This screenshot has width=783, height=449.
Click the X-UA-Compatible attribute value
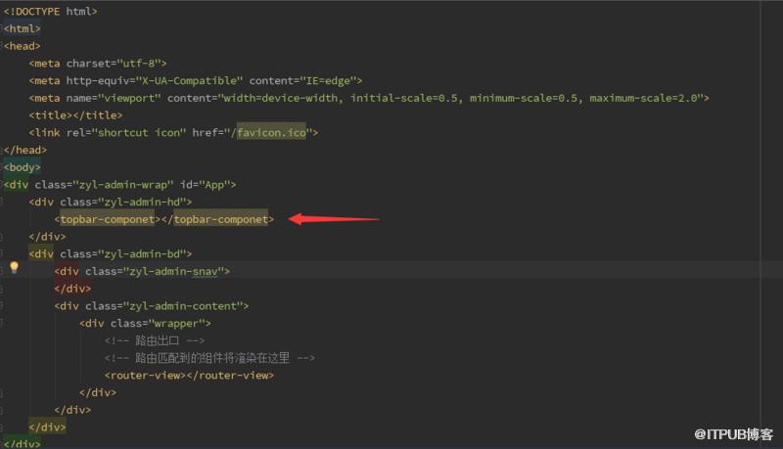[189, 80]
